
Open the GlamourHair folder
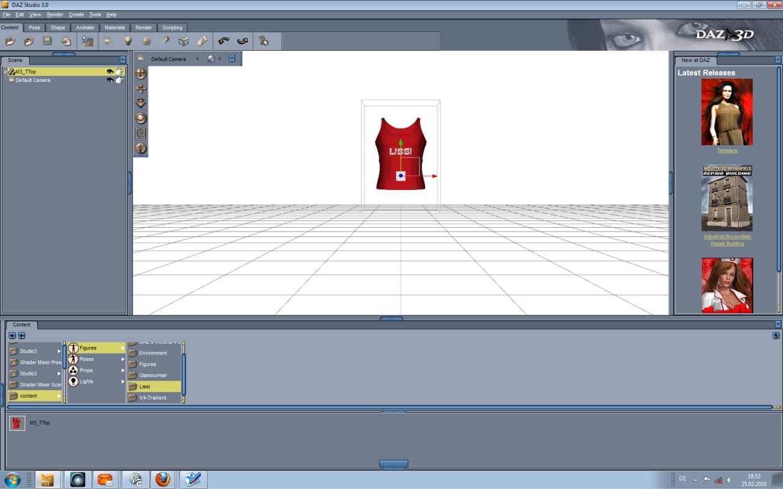154,375
